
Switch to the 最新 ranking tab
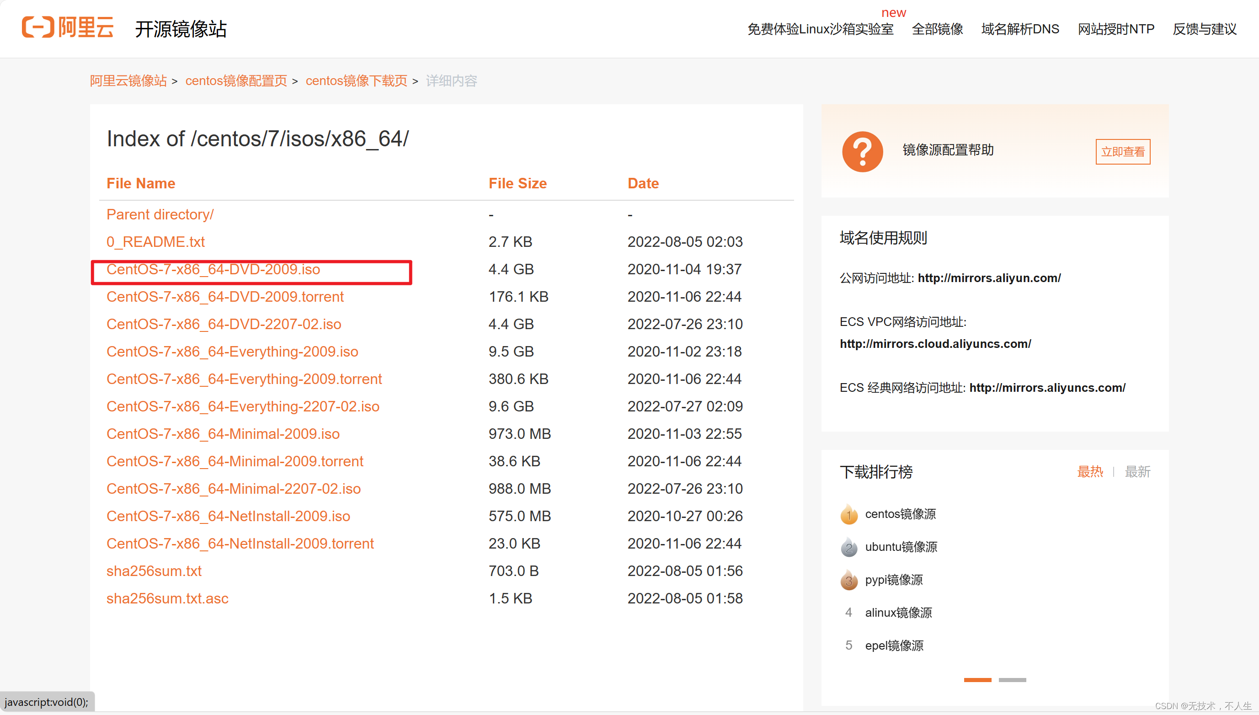[1138, 472]
